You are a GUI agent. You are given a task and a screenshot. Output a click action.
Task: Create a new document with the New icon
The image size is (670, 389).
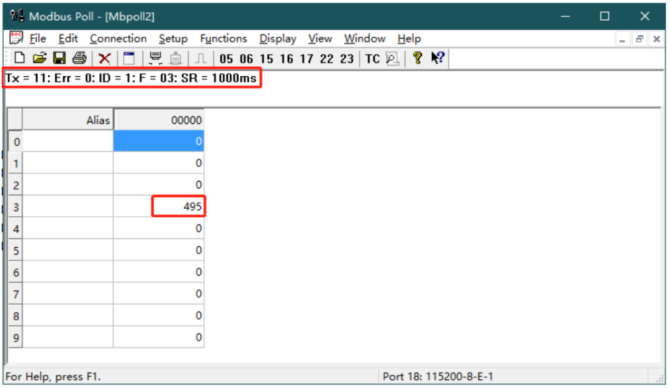pos(19,58)
